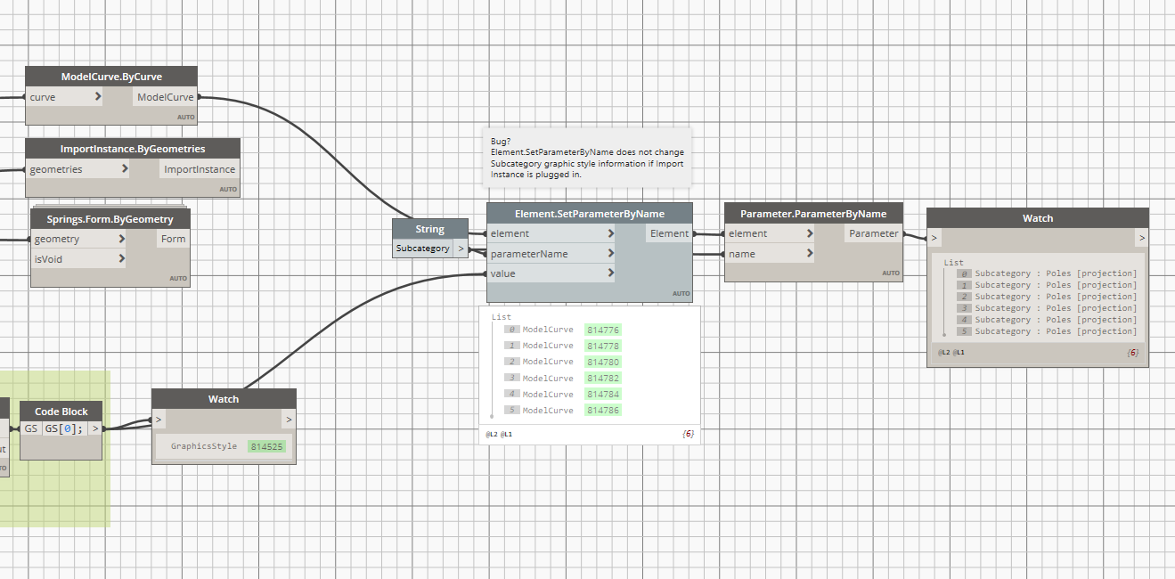
Task: Click the Subcategory text field in String node
Action: pyautogui.click(x=423, y=249)
